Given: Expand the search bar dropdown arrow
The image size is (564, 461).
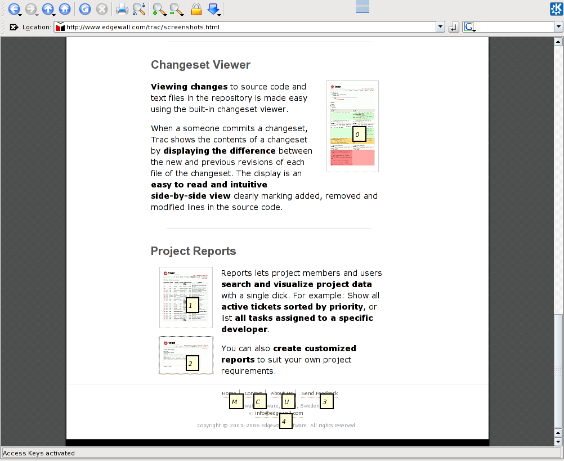Looking at the screenshot, I should pyautogui.click(x=558, y=27).
